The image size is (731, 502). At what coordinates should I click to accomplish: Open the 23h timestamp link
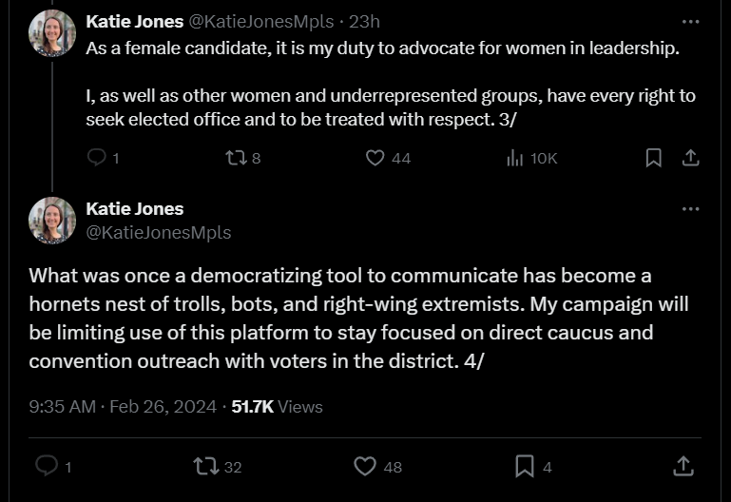(365, 22)
